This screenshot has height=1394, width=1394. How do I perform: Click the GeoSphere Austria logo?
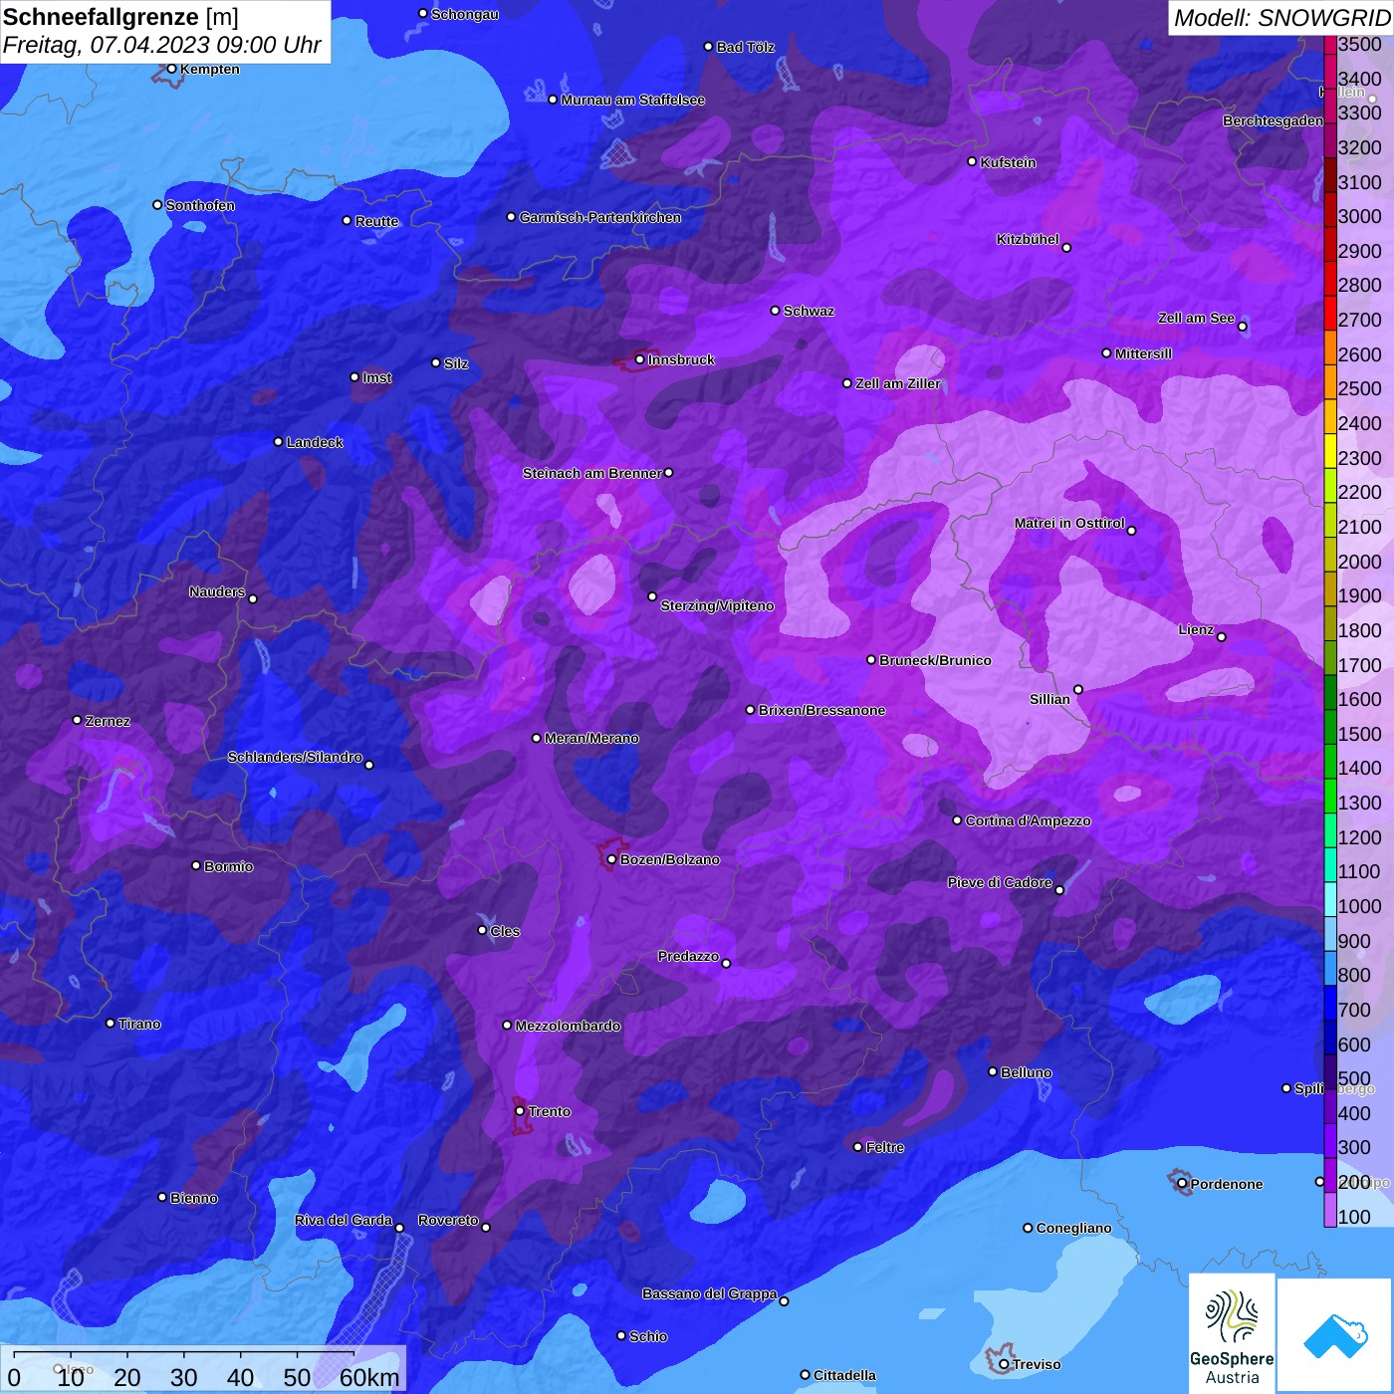point(1232,1332)
